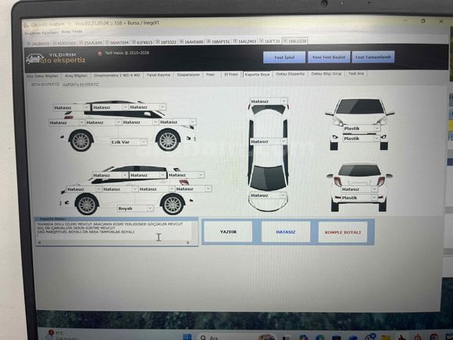Click the KOMPLE BOYALI button
This screenshot has width=453, height=340.
click(343, 232)
